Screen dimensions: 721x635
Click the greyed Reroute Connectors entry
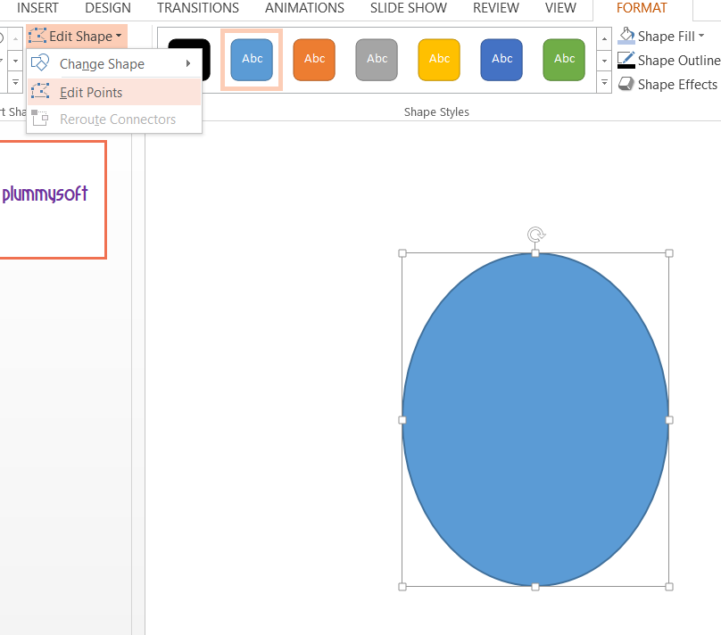[114, 120]
